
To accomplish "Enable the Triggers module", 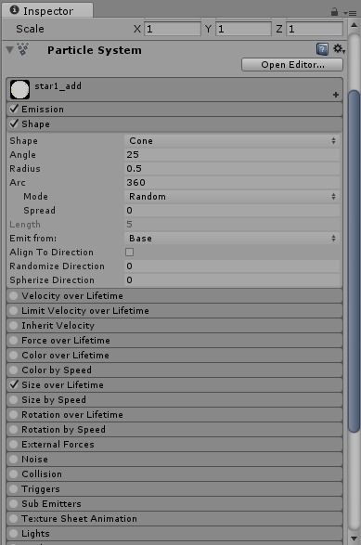I will 14,489.
